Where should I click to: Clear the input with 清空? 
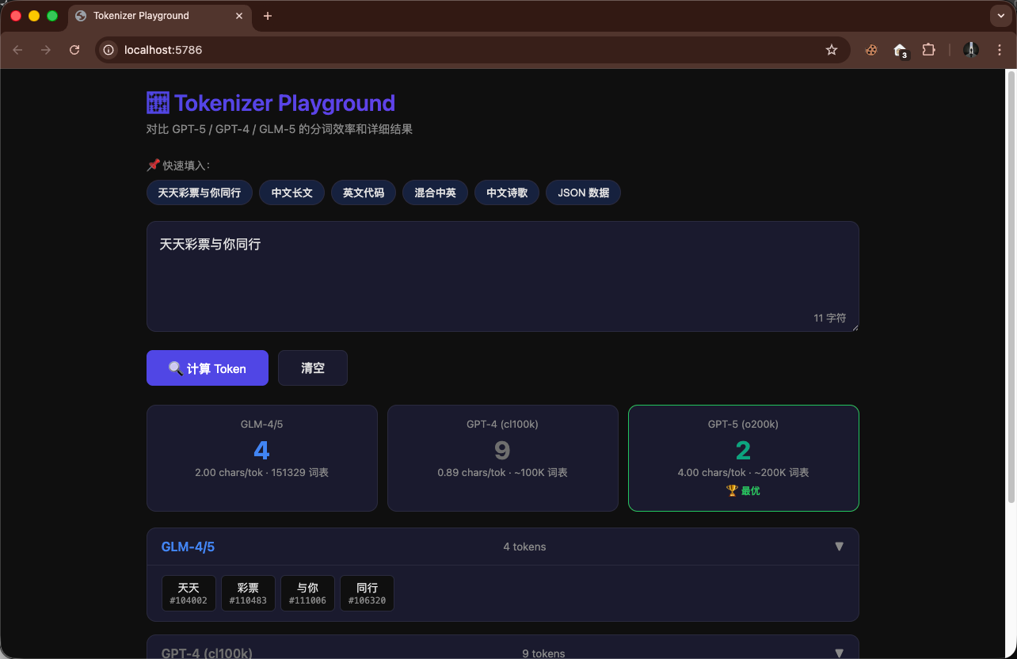313,368
